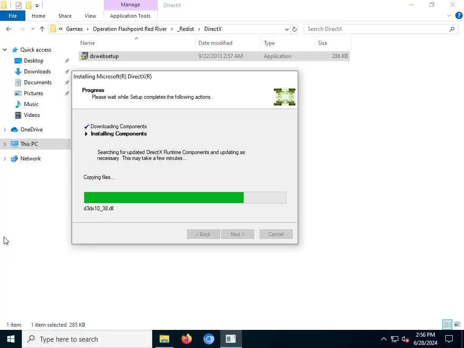Click New folder quick toolbar icon
This screenshot has width=464, height=348.
29,5
